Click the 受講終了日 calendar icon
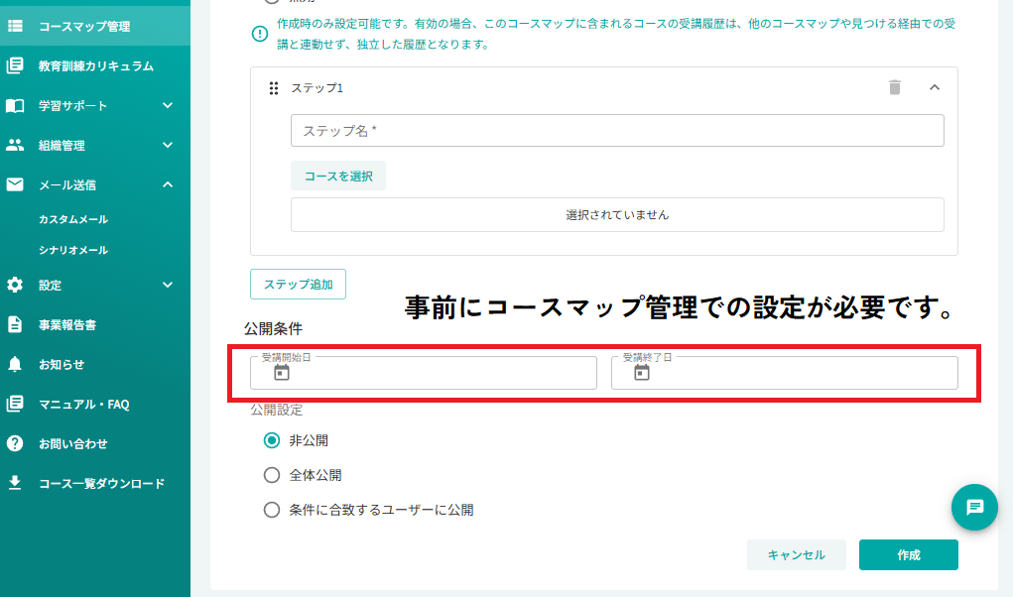The width and height of the screenshot is (1013, 597). click(x=642, y=373)
